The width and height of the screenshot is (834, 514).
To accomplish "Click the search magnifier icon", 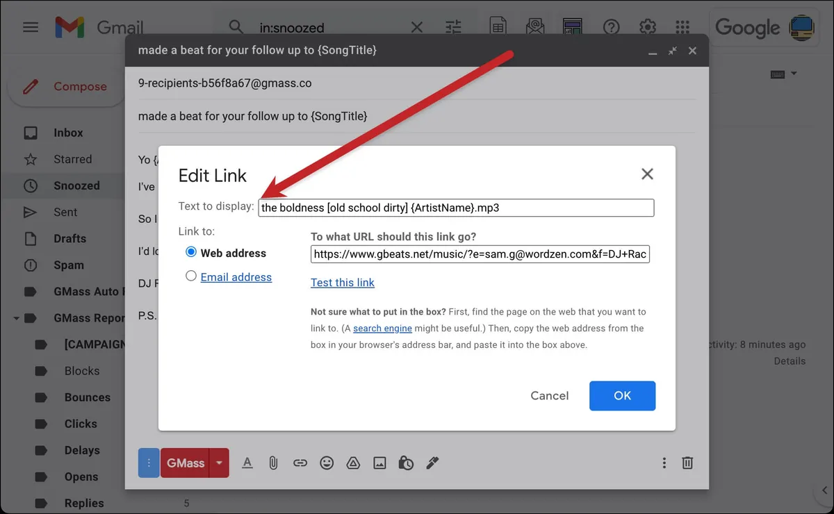I will (236, 28).
